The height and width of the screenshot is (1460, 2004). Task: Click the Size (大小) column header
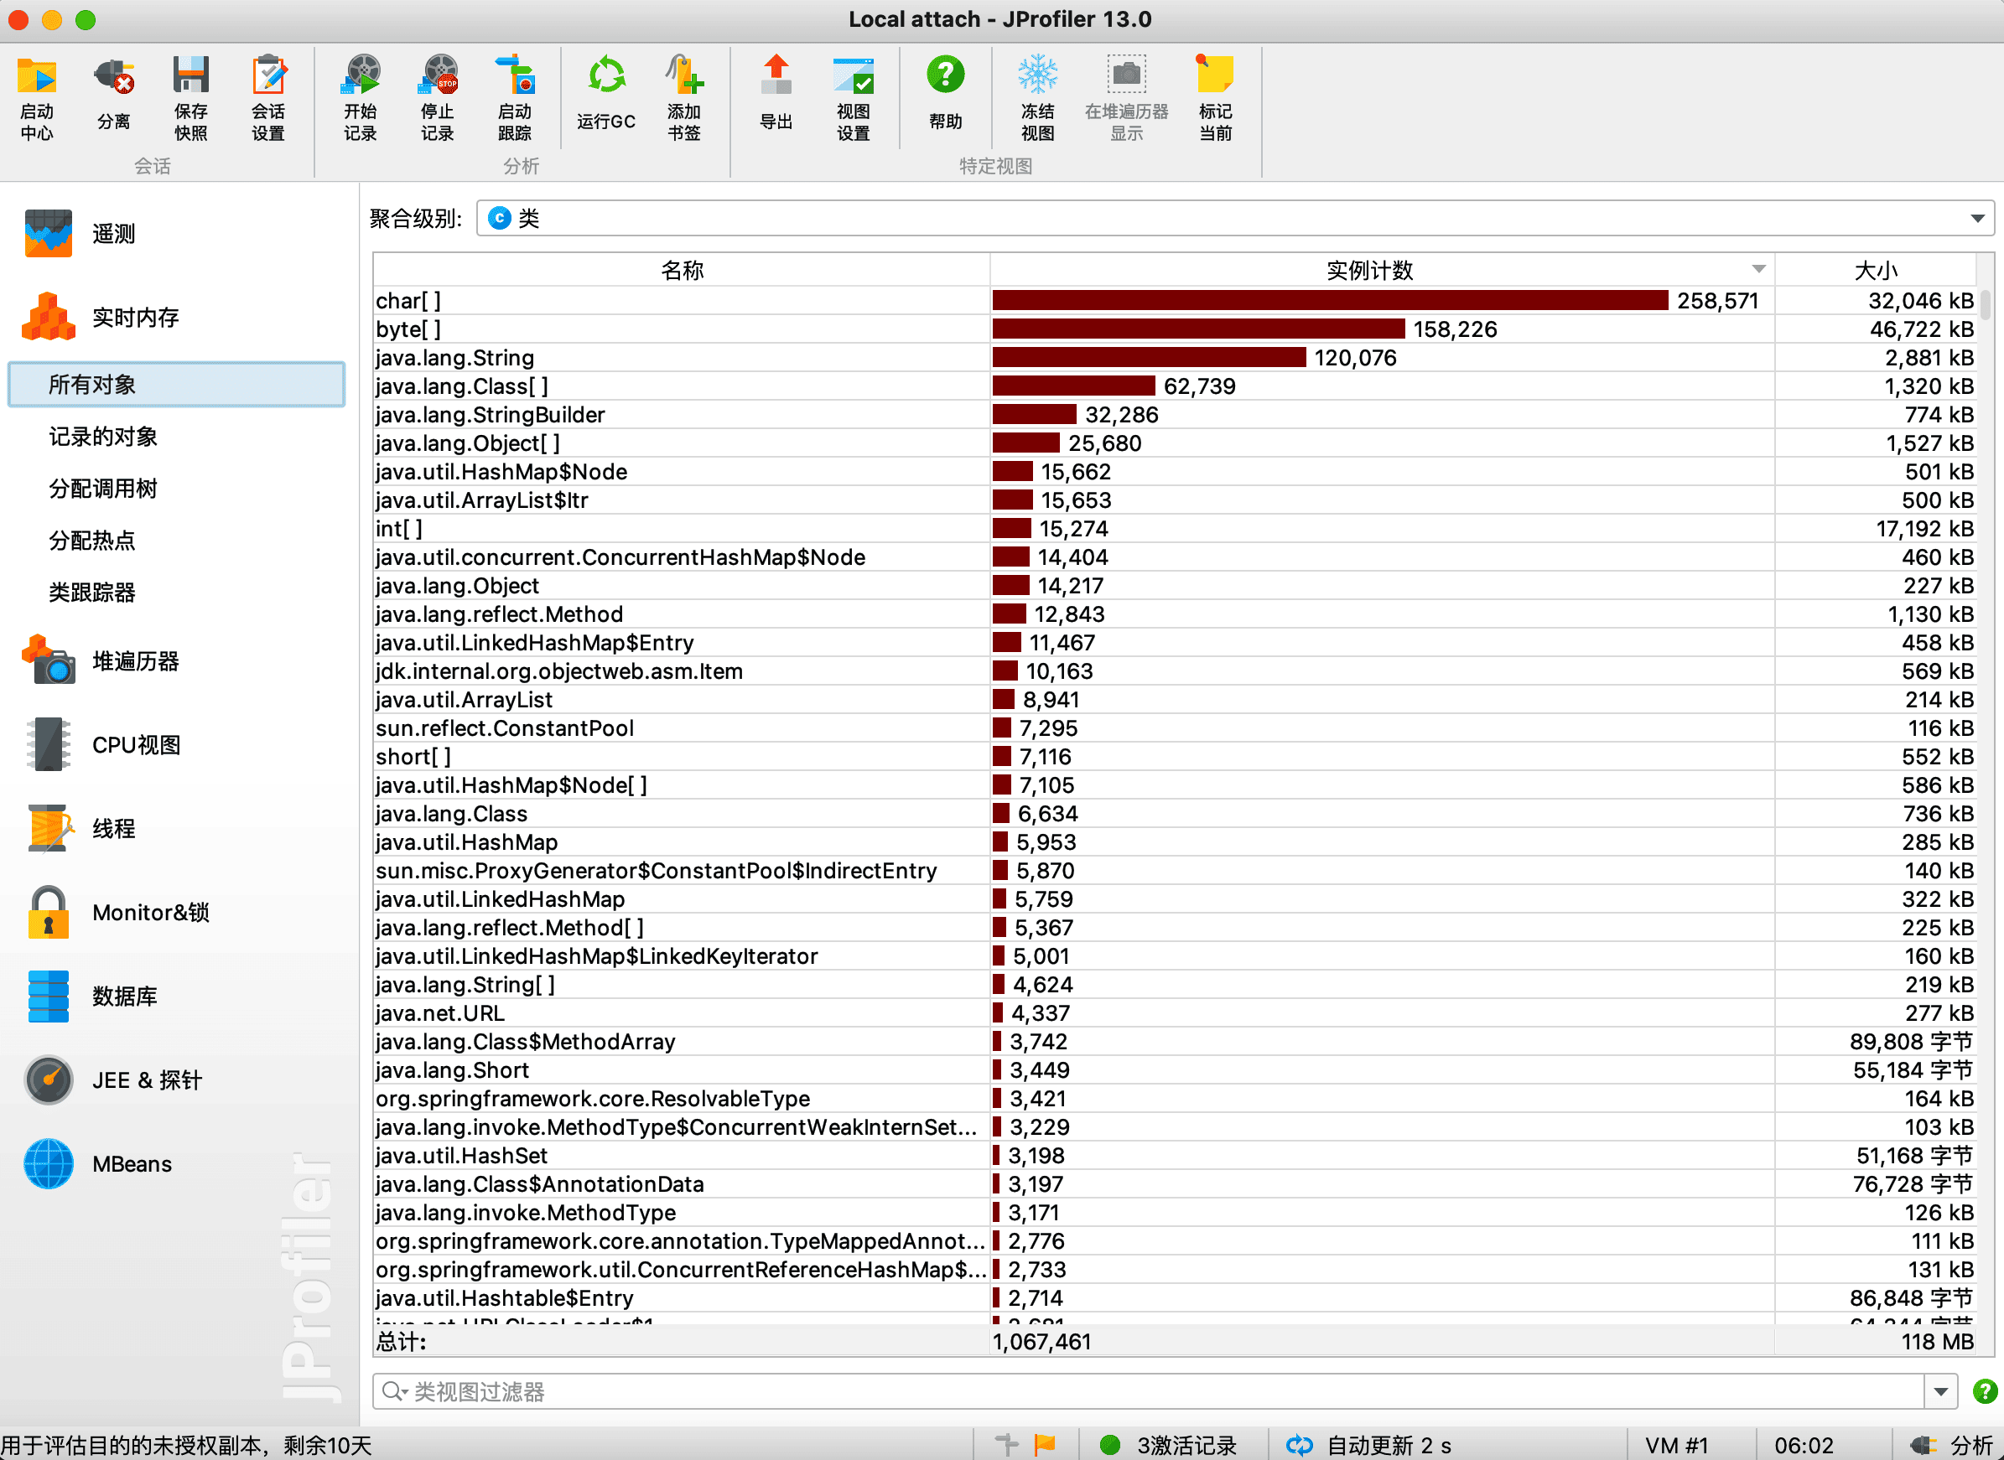tap(1875, 270)
